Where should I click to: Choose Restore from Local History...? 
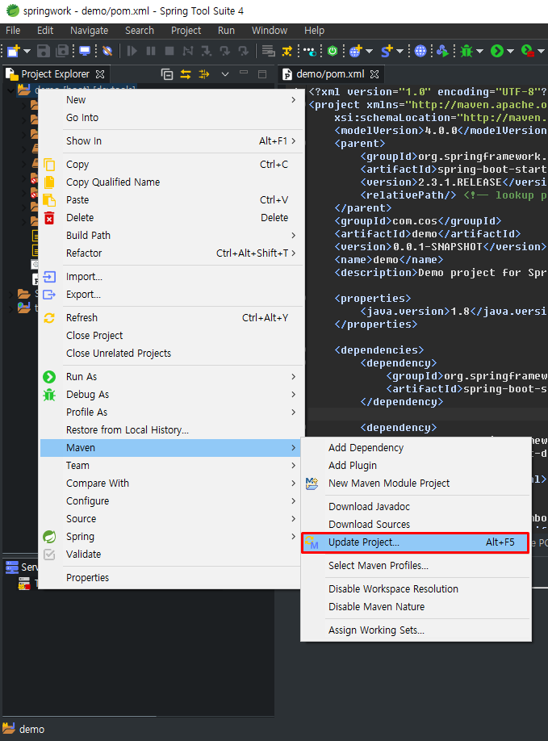click(171, 430)
